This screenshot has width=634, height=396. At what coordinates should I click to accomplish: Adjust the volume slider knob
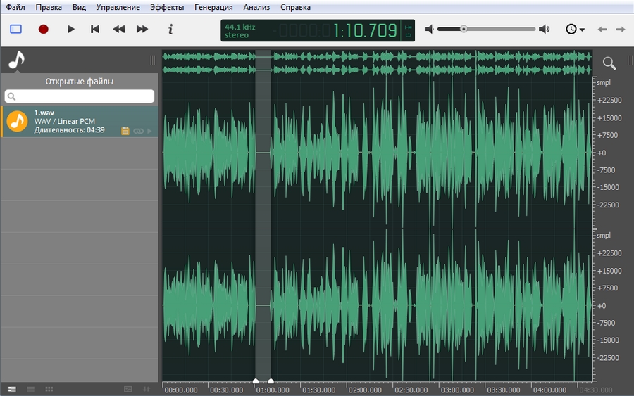coord(464,29)
